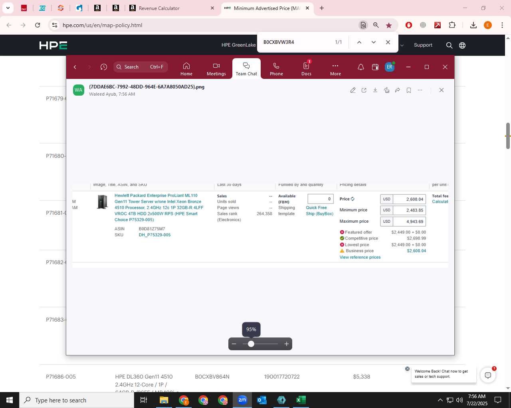Open Chrome Downloads

click(x=473, y=25)
